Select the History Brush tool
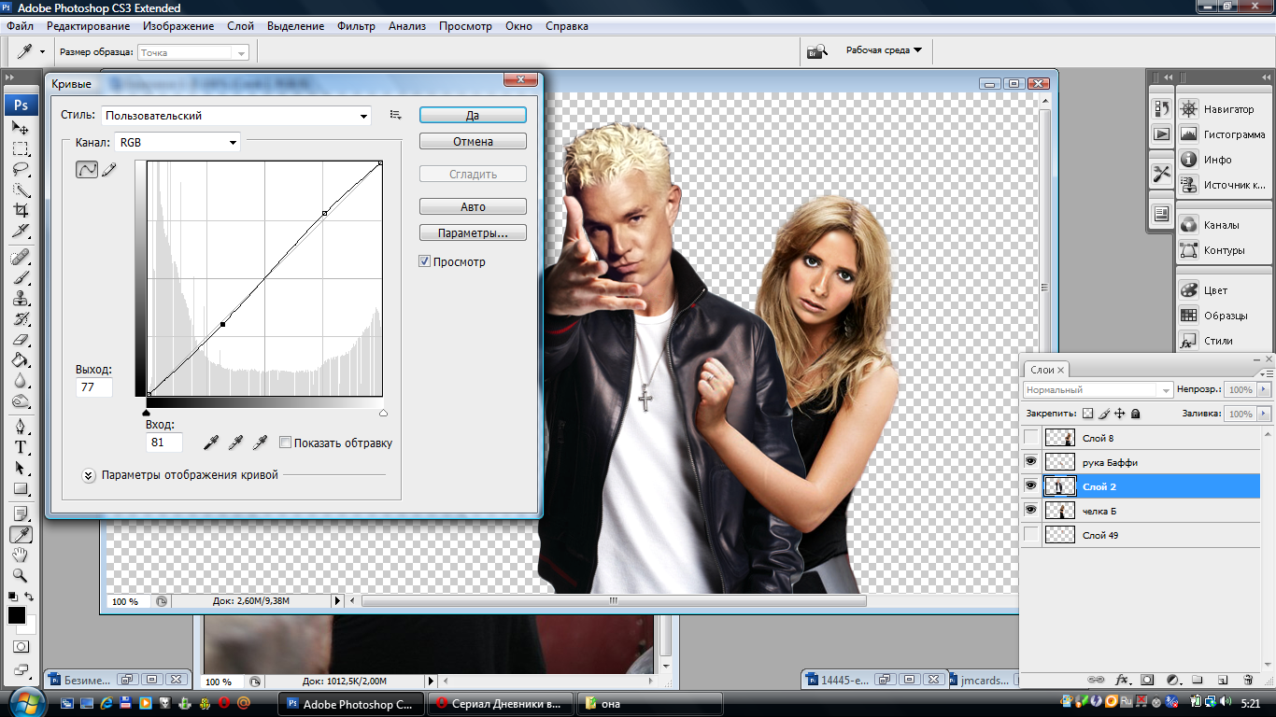The width and height of the screenshot is (1276, 717). pyautogui.click(x=21, y=318)
